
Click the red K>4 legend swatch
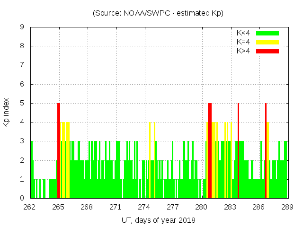pyautogui.click(x=267, y=51)
